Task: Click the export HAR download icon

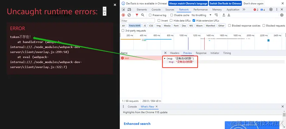Action: point(229,15)
